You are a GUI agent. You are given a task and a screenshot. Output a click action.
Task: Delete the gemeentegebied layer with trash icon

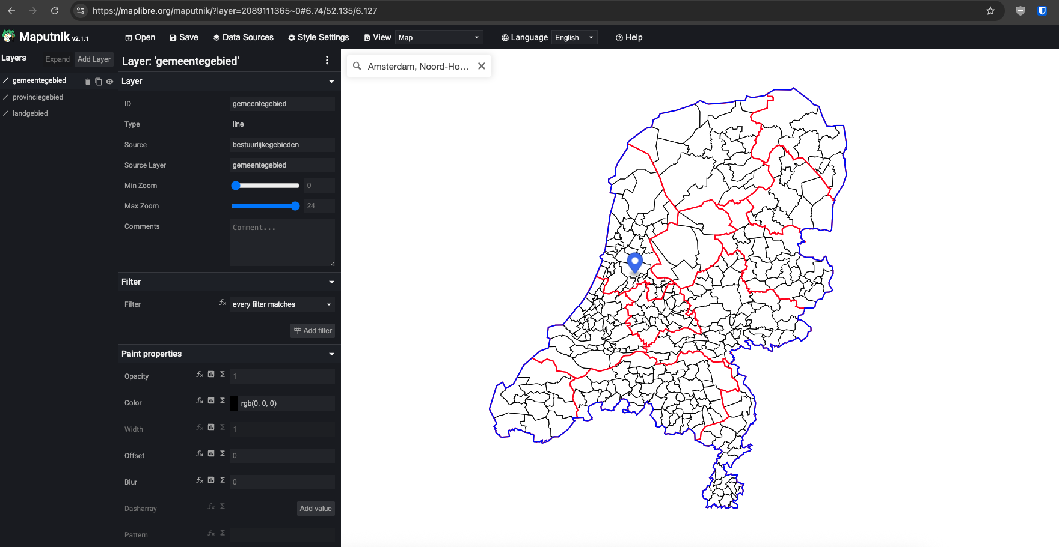click(88, 82)
